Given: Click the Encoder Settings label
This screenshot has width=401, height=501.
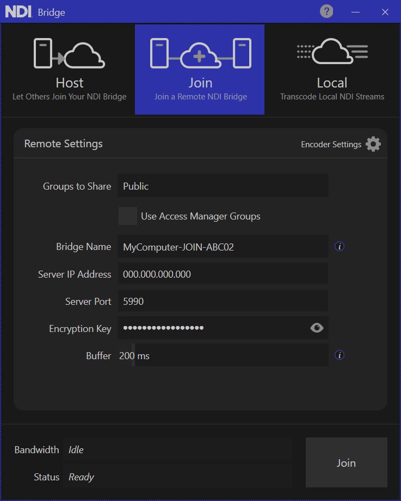Looking at the screenshot, I should point(331,145).
